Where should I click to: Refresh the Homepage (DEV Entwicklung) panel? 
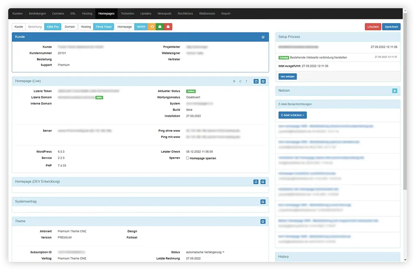256,182
